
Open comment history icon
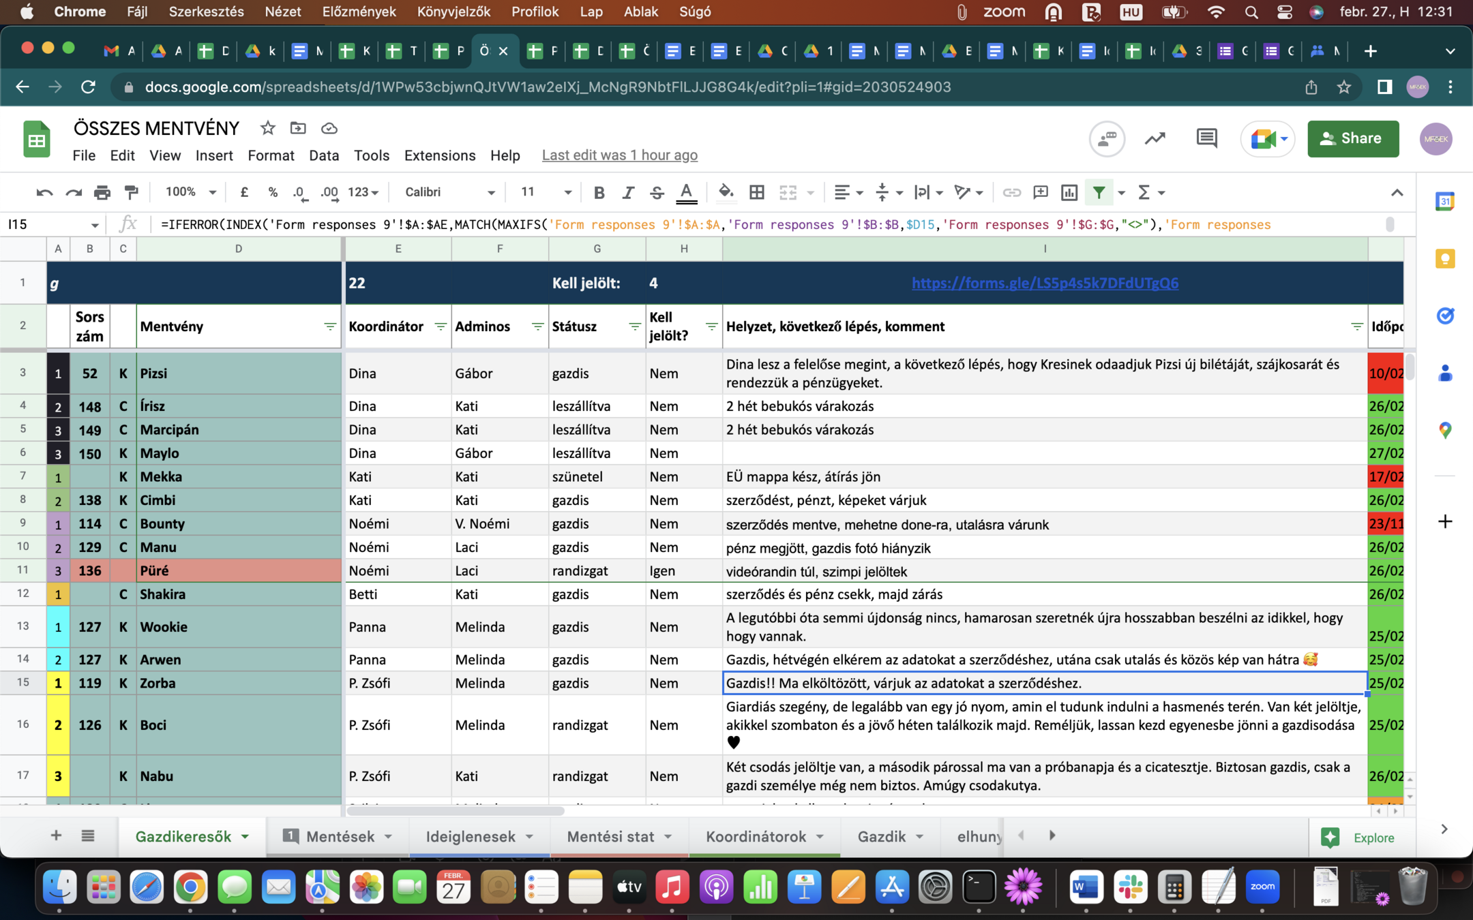(1206, 138)
